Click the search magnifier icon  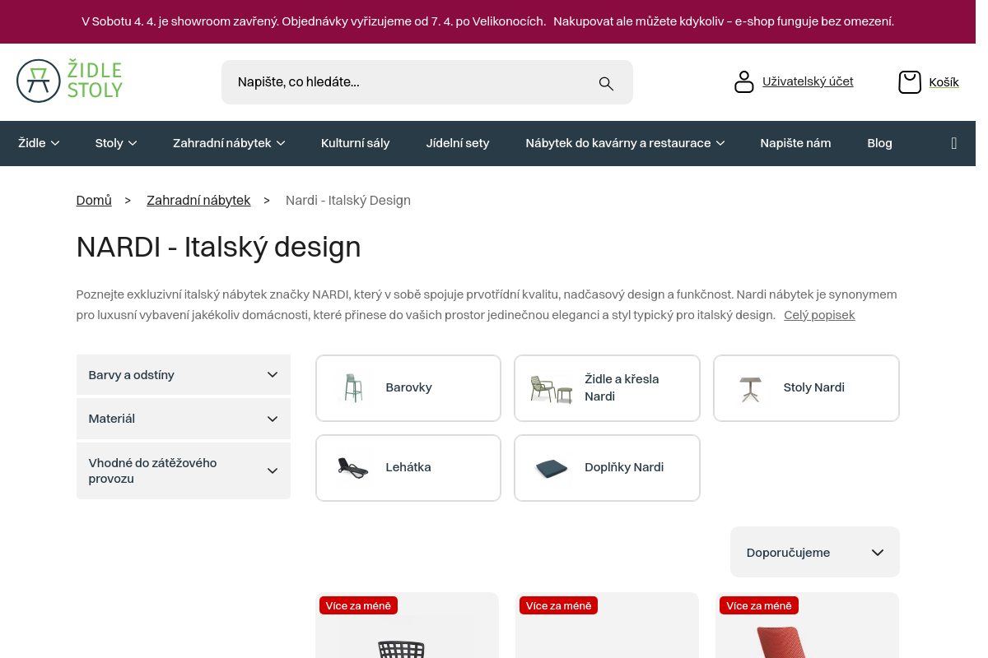606,83
